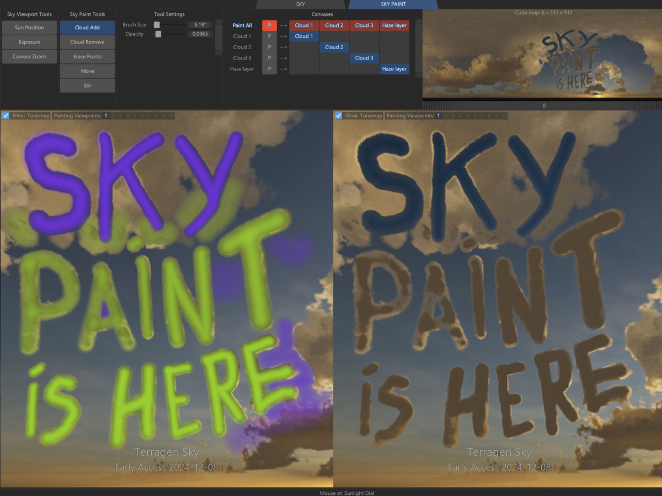Click the Canvases panel scroll-up arrow
Viewport: 662px width, 496px height.
click(418, 21)
